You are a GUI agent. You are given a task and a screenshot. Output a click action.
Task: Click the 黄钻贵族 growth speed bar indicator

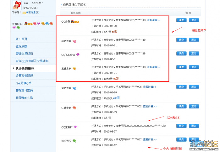(116, 78)
